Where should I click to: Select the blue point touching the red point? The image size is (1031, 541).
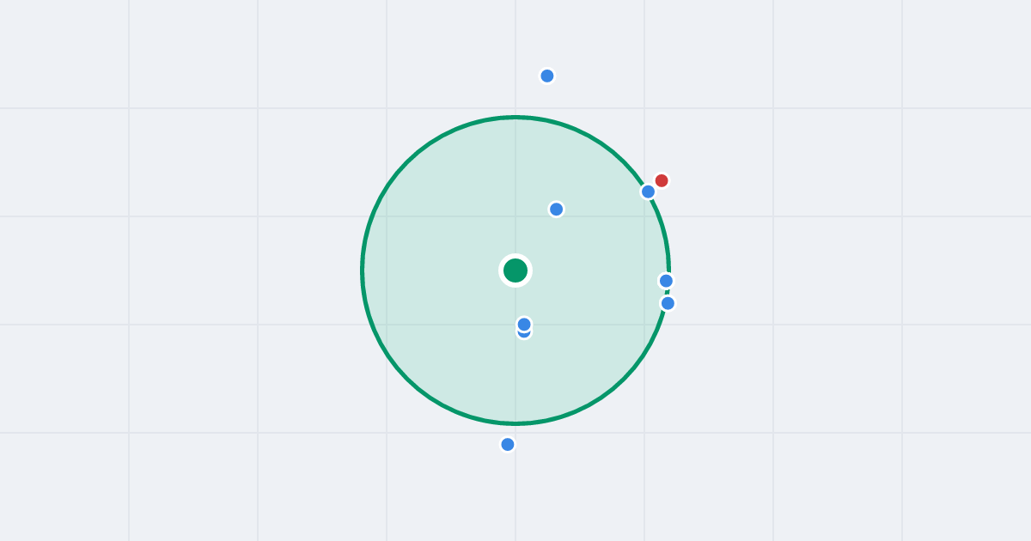click(x=649, y=191)
